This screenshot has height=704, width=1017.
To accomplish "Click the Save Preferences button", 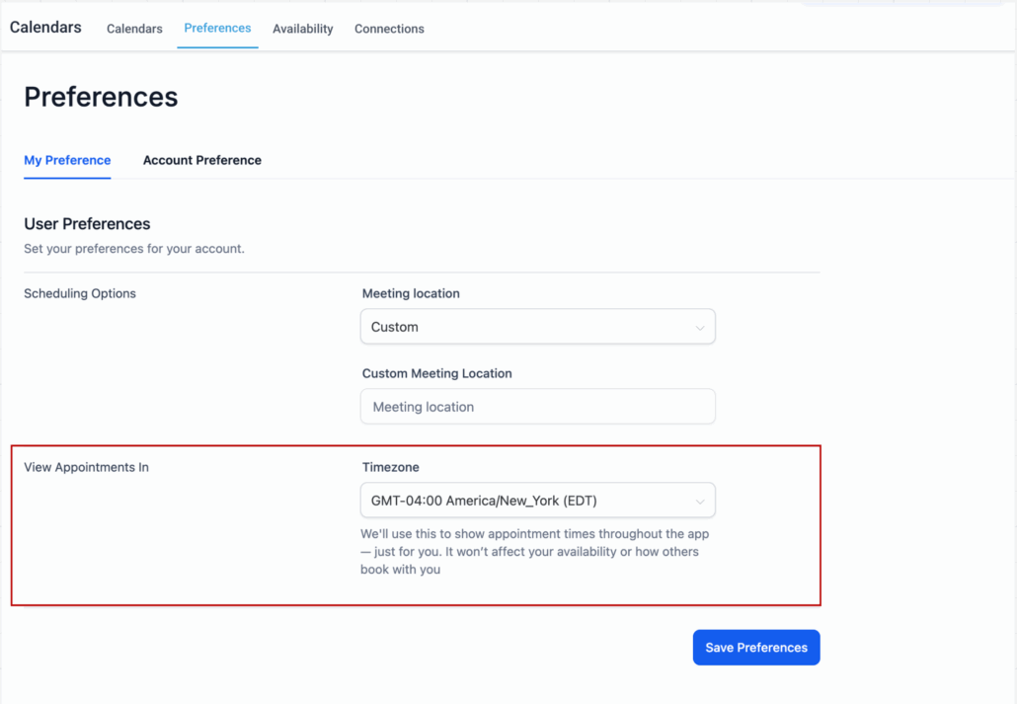I will click(x=755, y=648).
